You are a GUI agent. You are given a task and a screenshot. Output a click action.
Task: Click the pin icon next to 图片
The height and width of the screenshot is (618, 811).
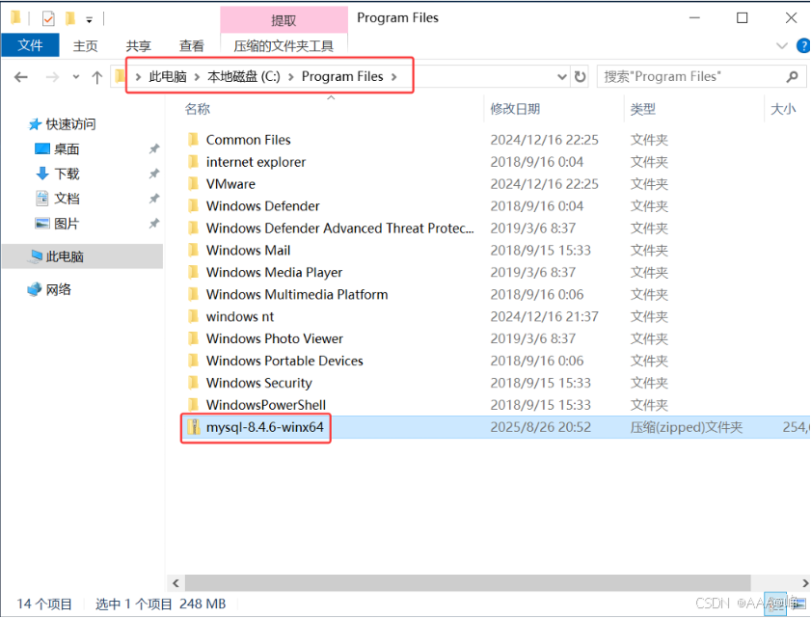[154, 224]
